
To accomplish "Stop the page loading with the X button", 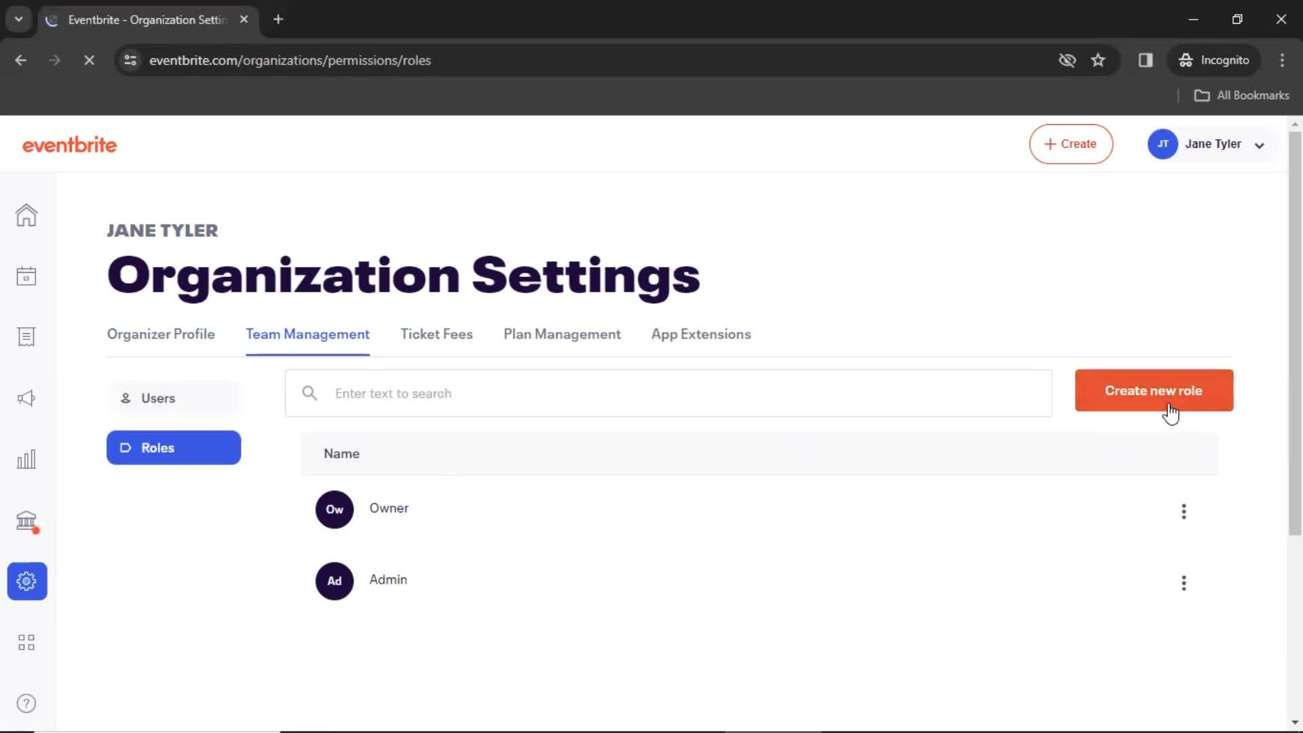I will [x=89, y=60].
